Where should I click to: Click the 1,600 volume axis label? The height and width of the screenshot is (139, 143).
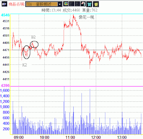click(x=5, y=91)
